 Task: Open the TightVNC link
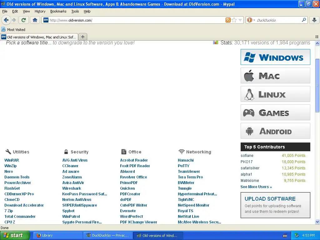[x=186, y=200]
